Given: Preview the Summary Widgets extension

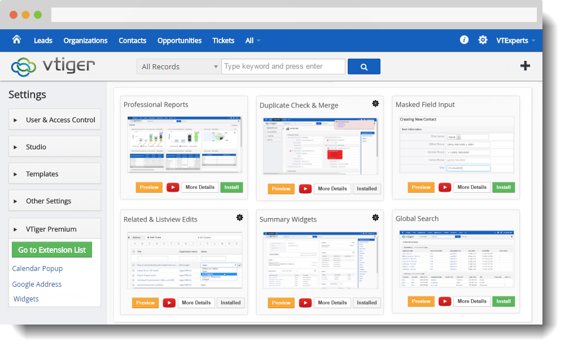Looking at the screenshot, I should point(281,303).
